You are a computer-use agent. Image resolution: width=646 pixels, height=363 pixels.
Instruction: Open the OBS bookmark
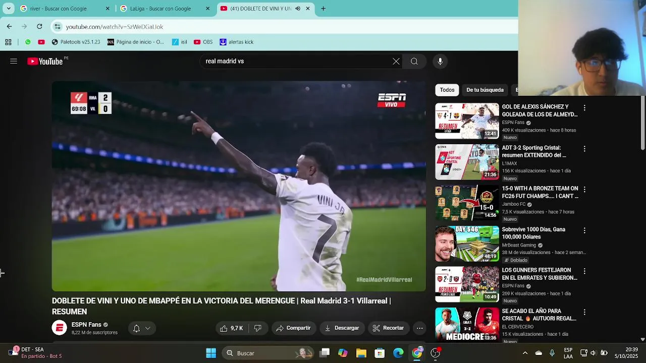(203, 42)
